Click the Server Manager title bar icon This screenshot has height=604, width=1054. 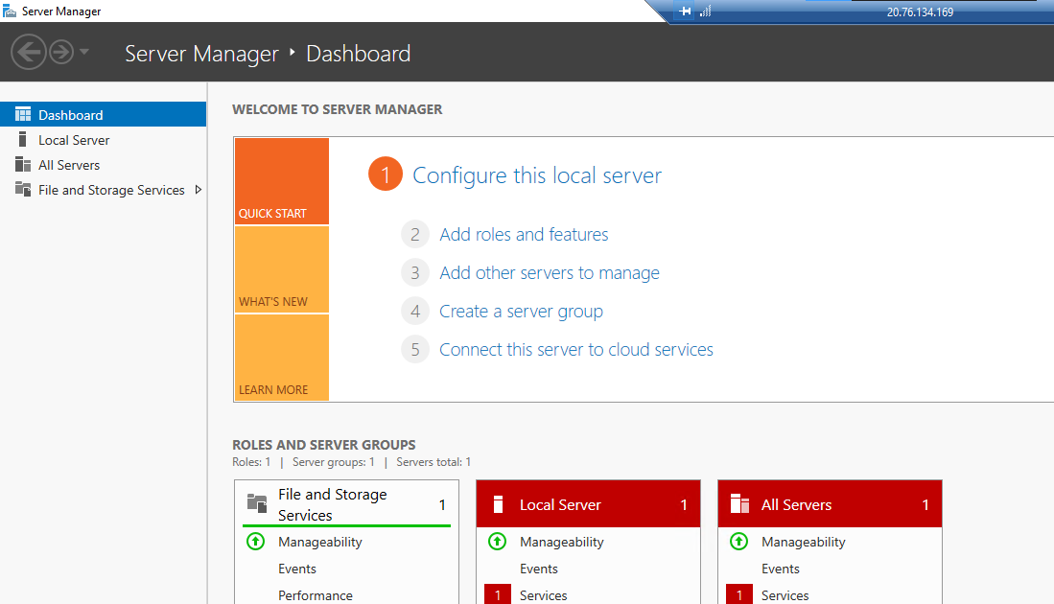coord(10,11)
